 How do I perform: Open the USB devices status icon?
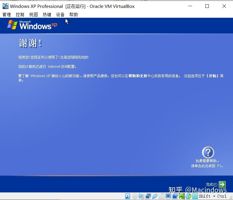tap(155, 196)
